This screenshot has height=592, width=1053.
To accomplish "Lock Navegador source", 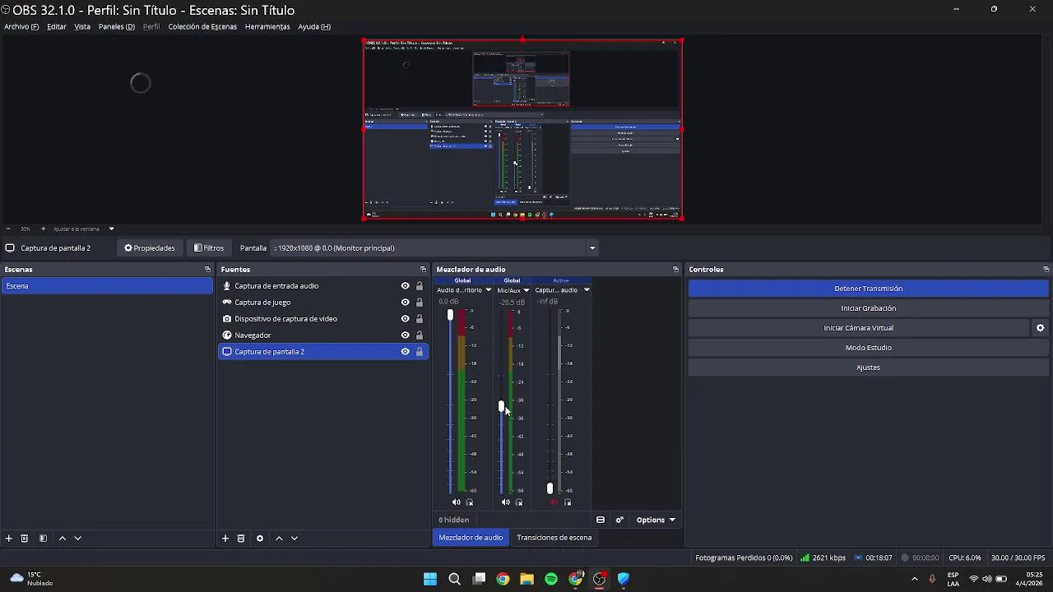I will point(420,335).
